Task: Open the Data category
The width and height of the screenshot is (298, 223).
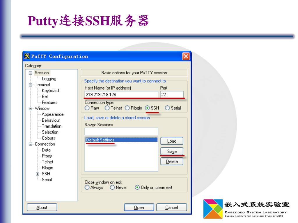Action: 46,150
